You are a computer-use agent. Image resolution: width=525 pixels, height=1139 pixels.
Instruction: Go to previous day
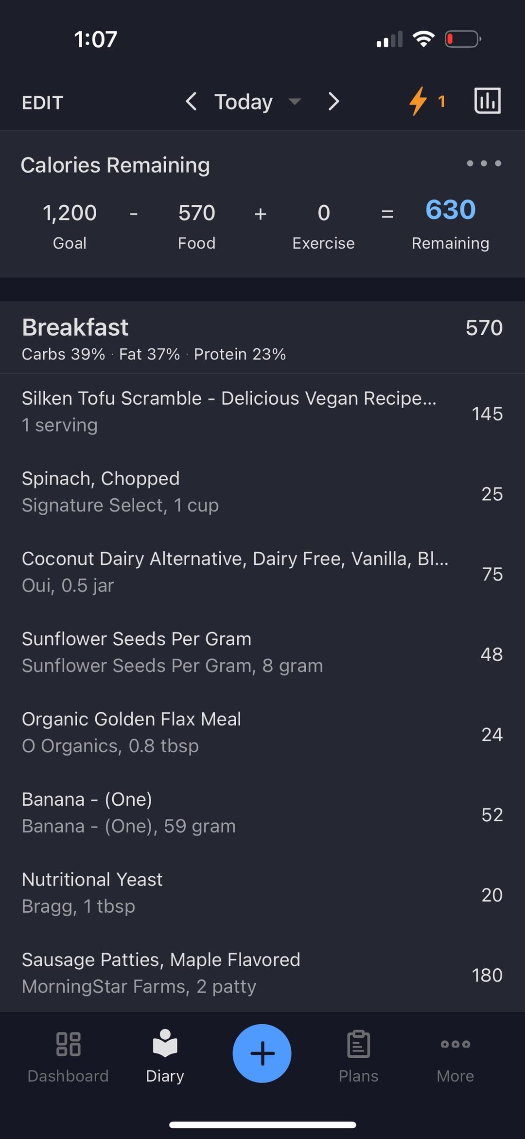[191, 102]
